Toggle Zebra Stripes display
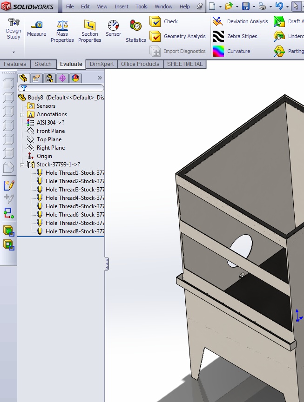The width and height of the screenshot is (304, 402). 235,36
